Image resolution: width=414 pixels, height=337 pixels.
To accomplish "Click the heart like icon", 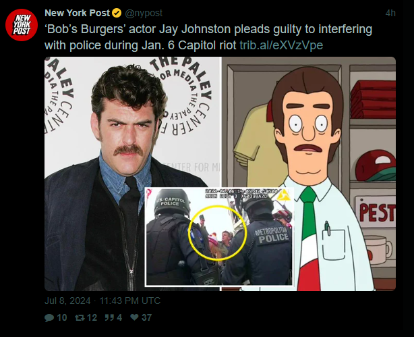I will click(134, 317).
